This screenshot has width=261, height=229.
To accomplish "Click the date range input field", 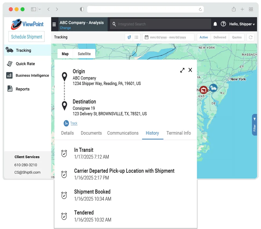I will (x=168, y=37).
